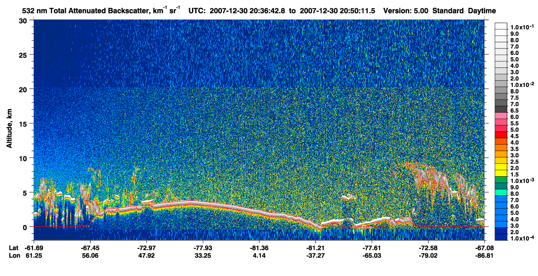Click the 'Version: 5.00' text
The height and width of the screenshot is (276, 538).
pyautogui.click(x=406, y=11)
